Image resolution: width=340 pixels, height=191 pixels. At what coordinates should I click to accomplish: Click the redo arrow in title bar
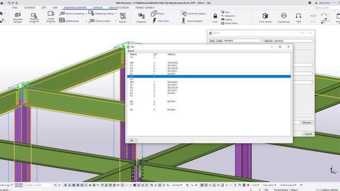click(13, 3)
